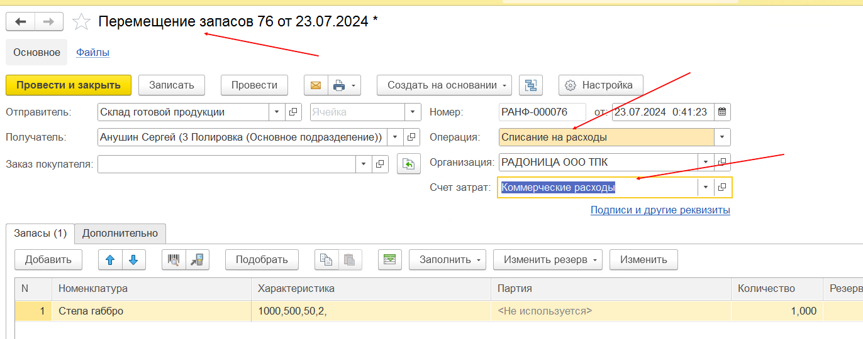Go forward with the right arrow button
863x339 pixels.
(48, 22)
